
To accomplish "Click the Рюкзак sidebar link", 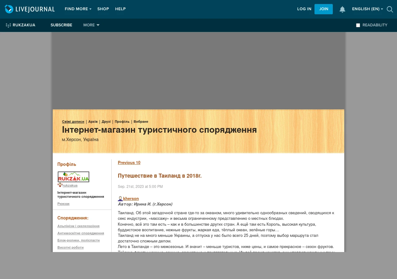I will (x=63, y=204).
